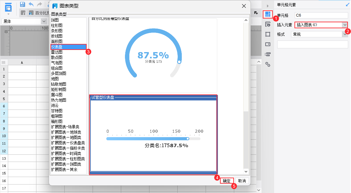
Task: Select 钻取地图 in the type list
Action: click(58, 84)
